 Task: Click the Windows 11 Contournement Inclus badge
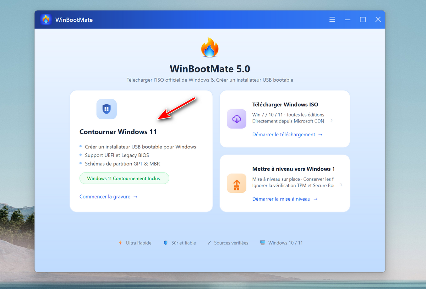(x=124, y=178)
